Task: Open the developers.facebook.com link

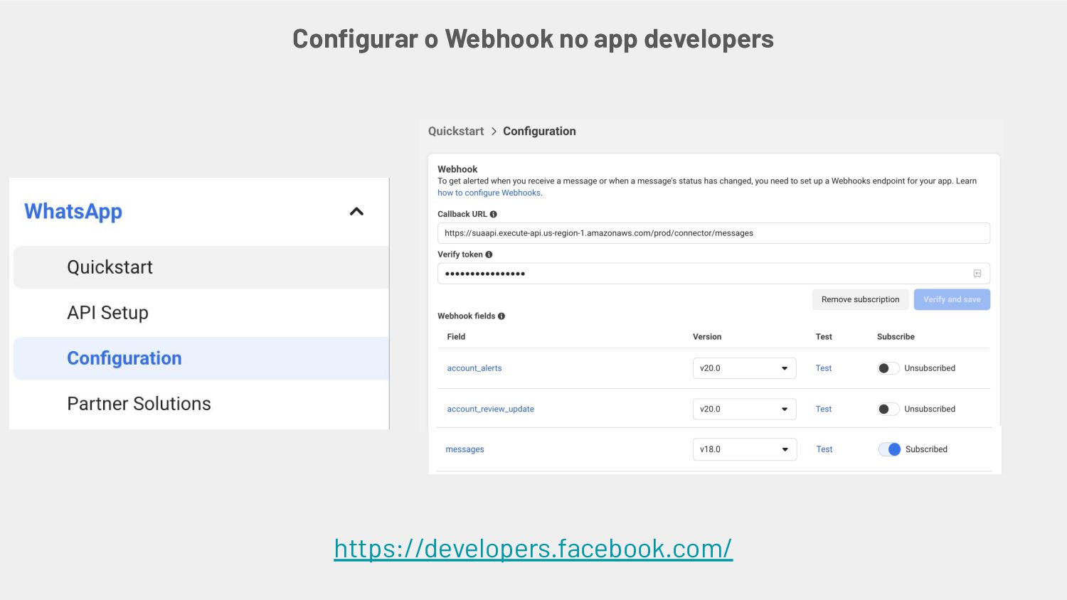Action: click(x=533, y=549)
